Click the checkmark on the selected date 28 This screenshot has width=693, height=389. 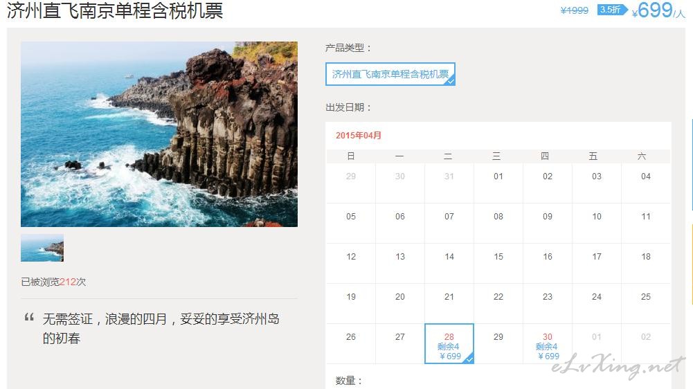coord(469,359)
